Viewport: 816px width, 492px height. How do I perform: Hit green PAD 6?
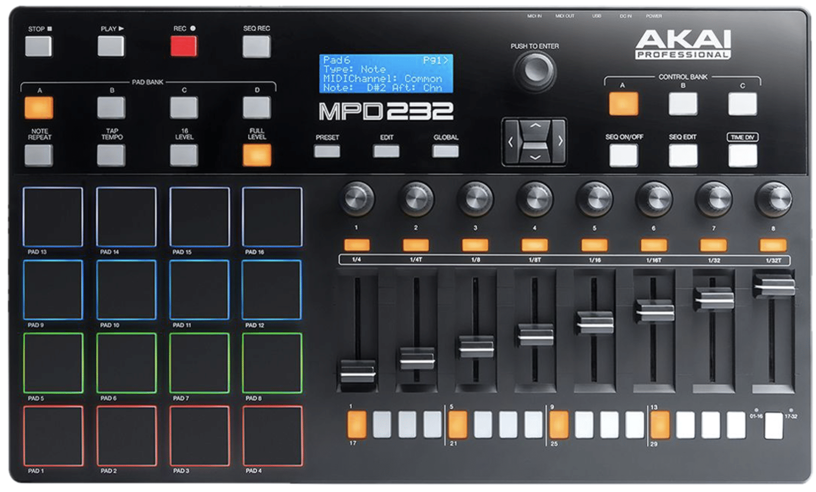coord(126,363)
